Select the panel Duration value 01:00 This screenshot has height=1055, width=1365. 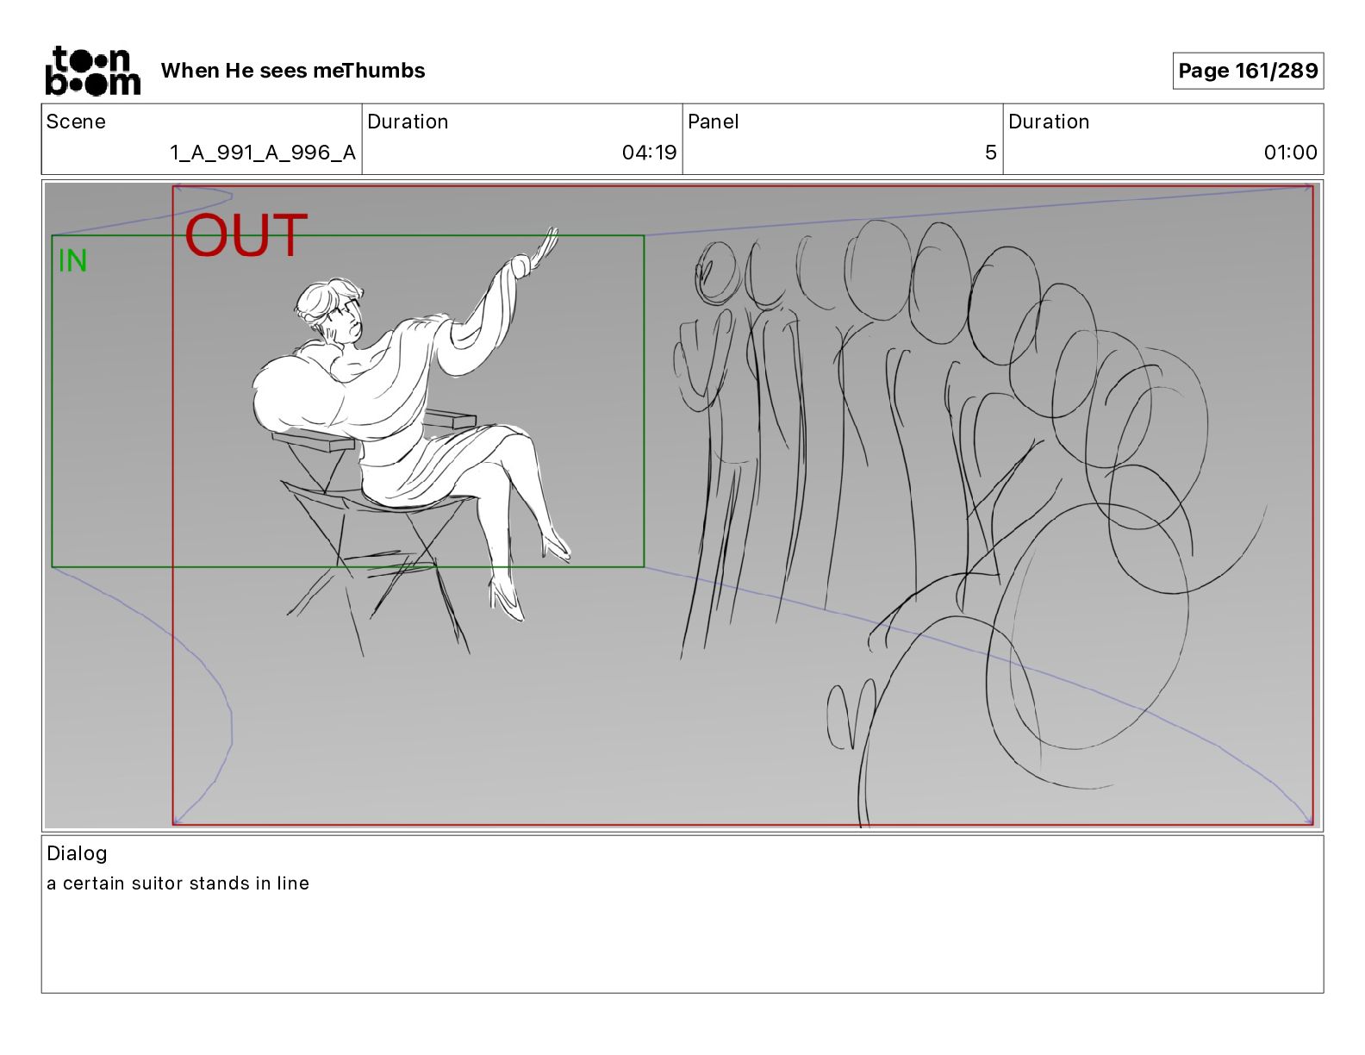(1290, 153)
